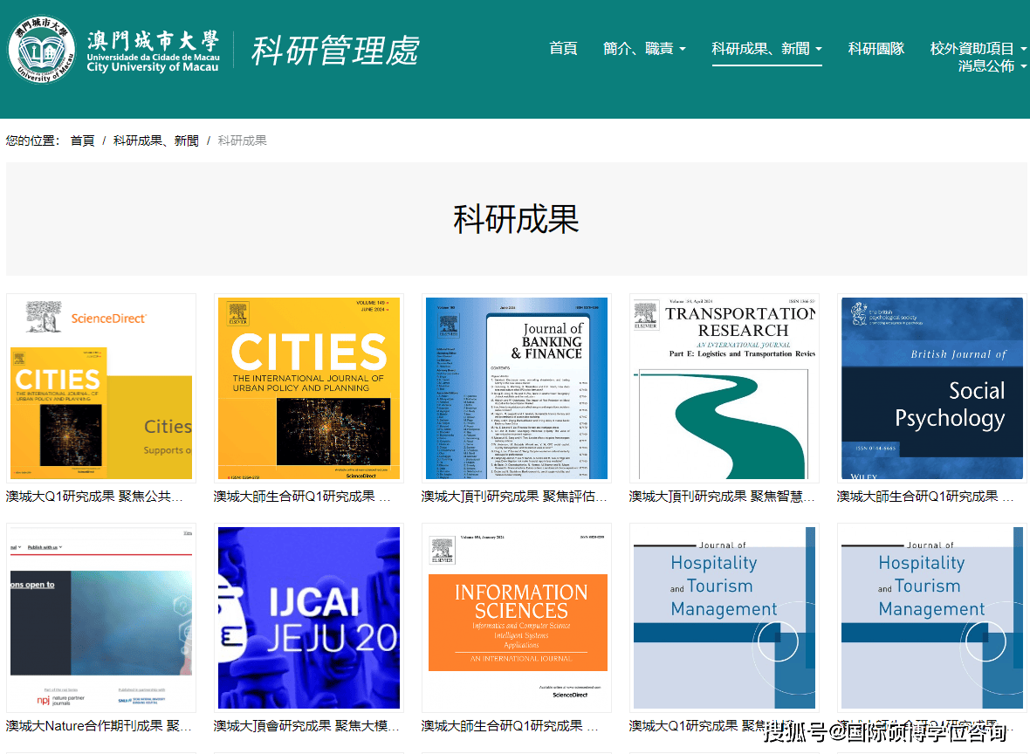Open the nature partner journals thumbnail
Viewport: 1030px width, 754px height.
pyautogui.click(x=101, y=618)
